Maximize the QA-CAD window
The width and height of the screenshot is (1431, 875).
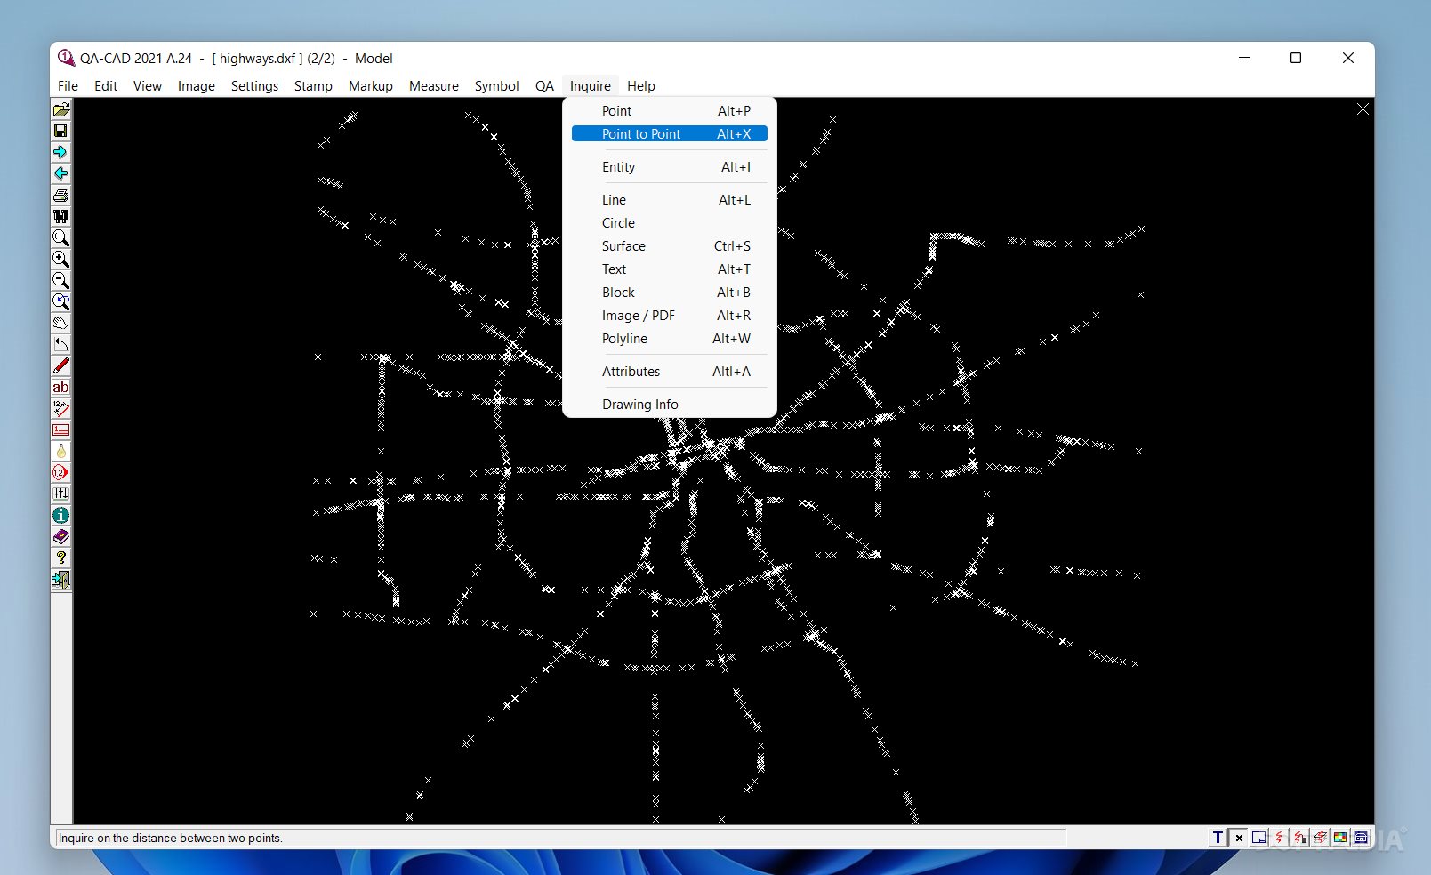click(x=1296, y=58)
